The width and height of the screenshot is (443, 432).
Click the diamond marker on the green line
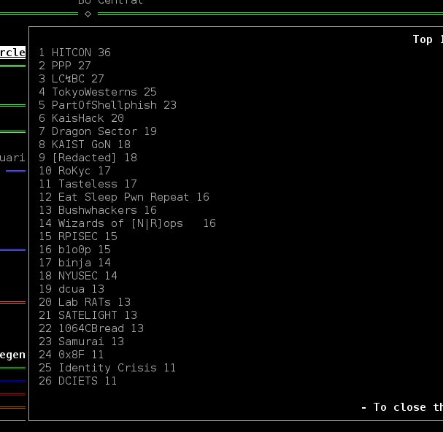pyautogui.click(x=88, y=14)
